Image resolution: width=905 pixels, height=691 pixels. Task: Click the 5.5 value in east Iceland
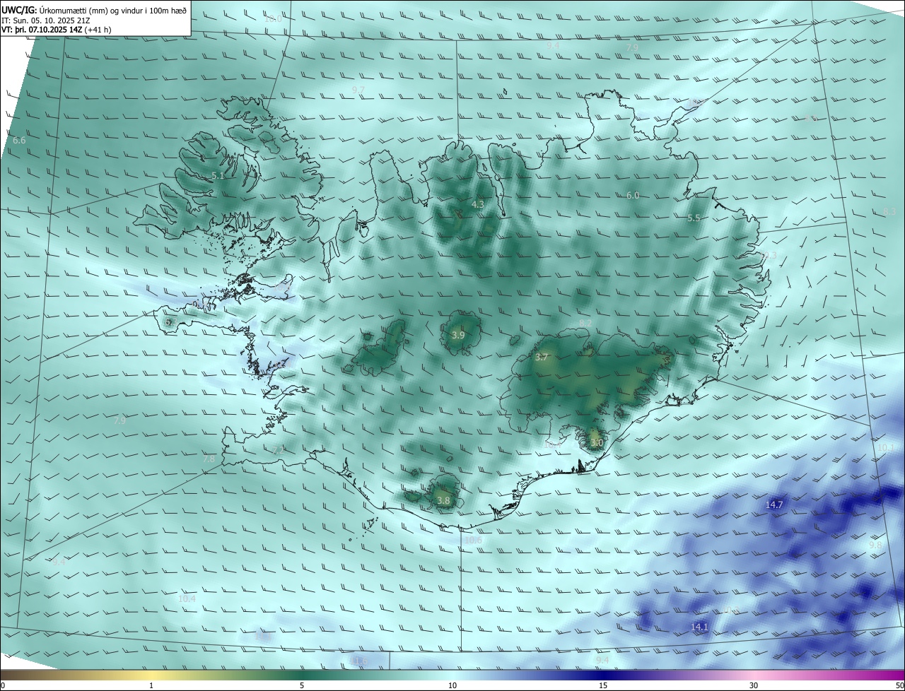tap(694, 218)
